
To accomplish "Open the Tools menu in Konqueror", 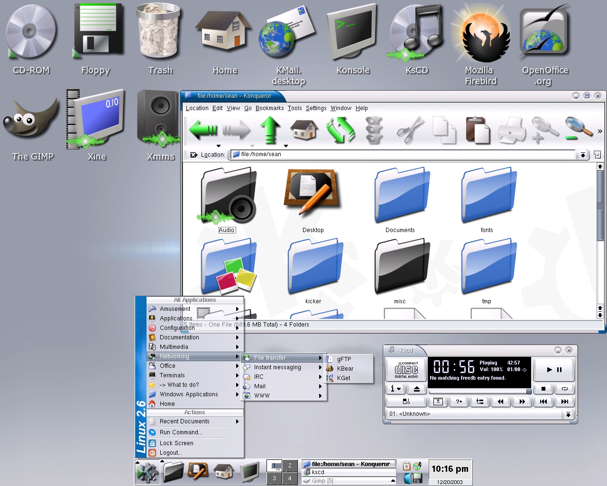I will pyautogui.click(x=294, y=108).
